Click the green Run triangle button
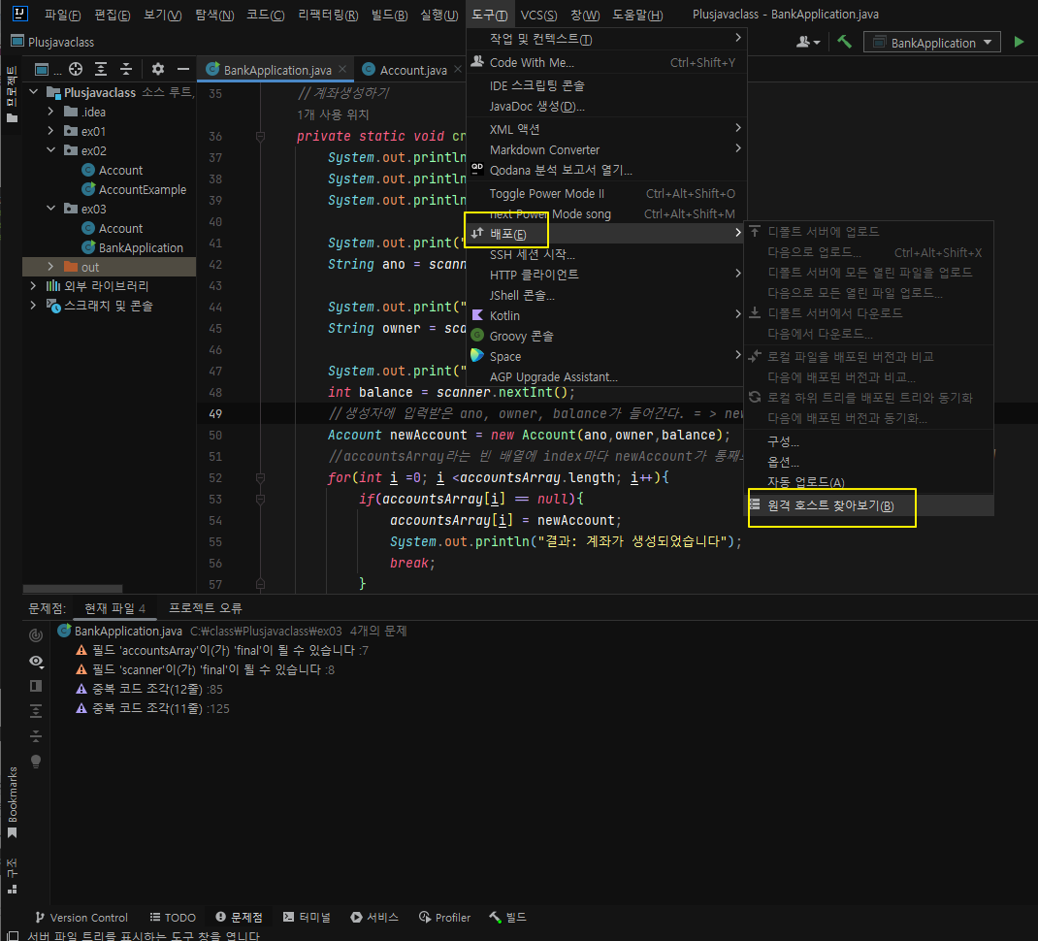Viewport: 1038px width, 941px height. (1019, 42)
